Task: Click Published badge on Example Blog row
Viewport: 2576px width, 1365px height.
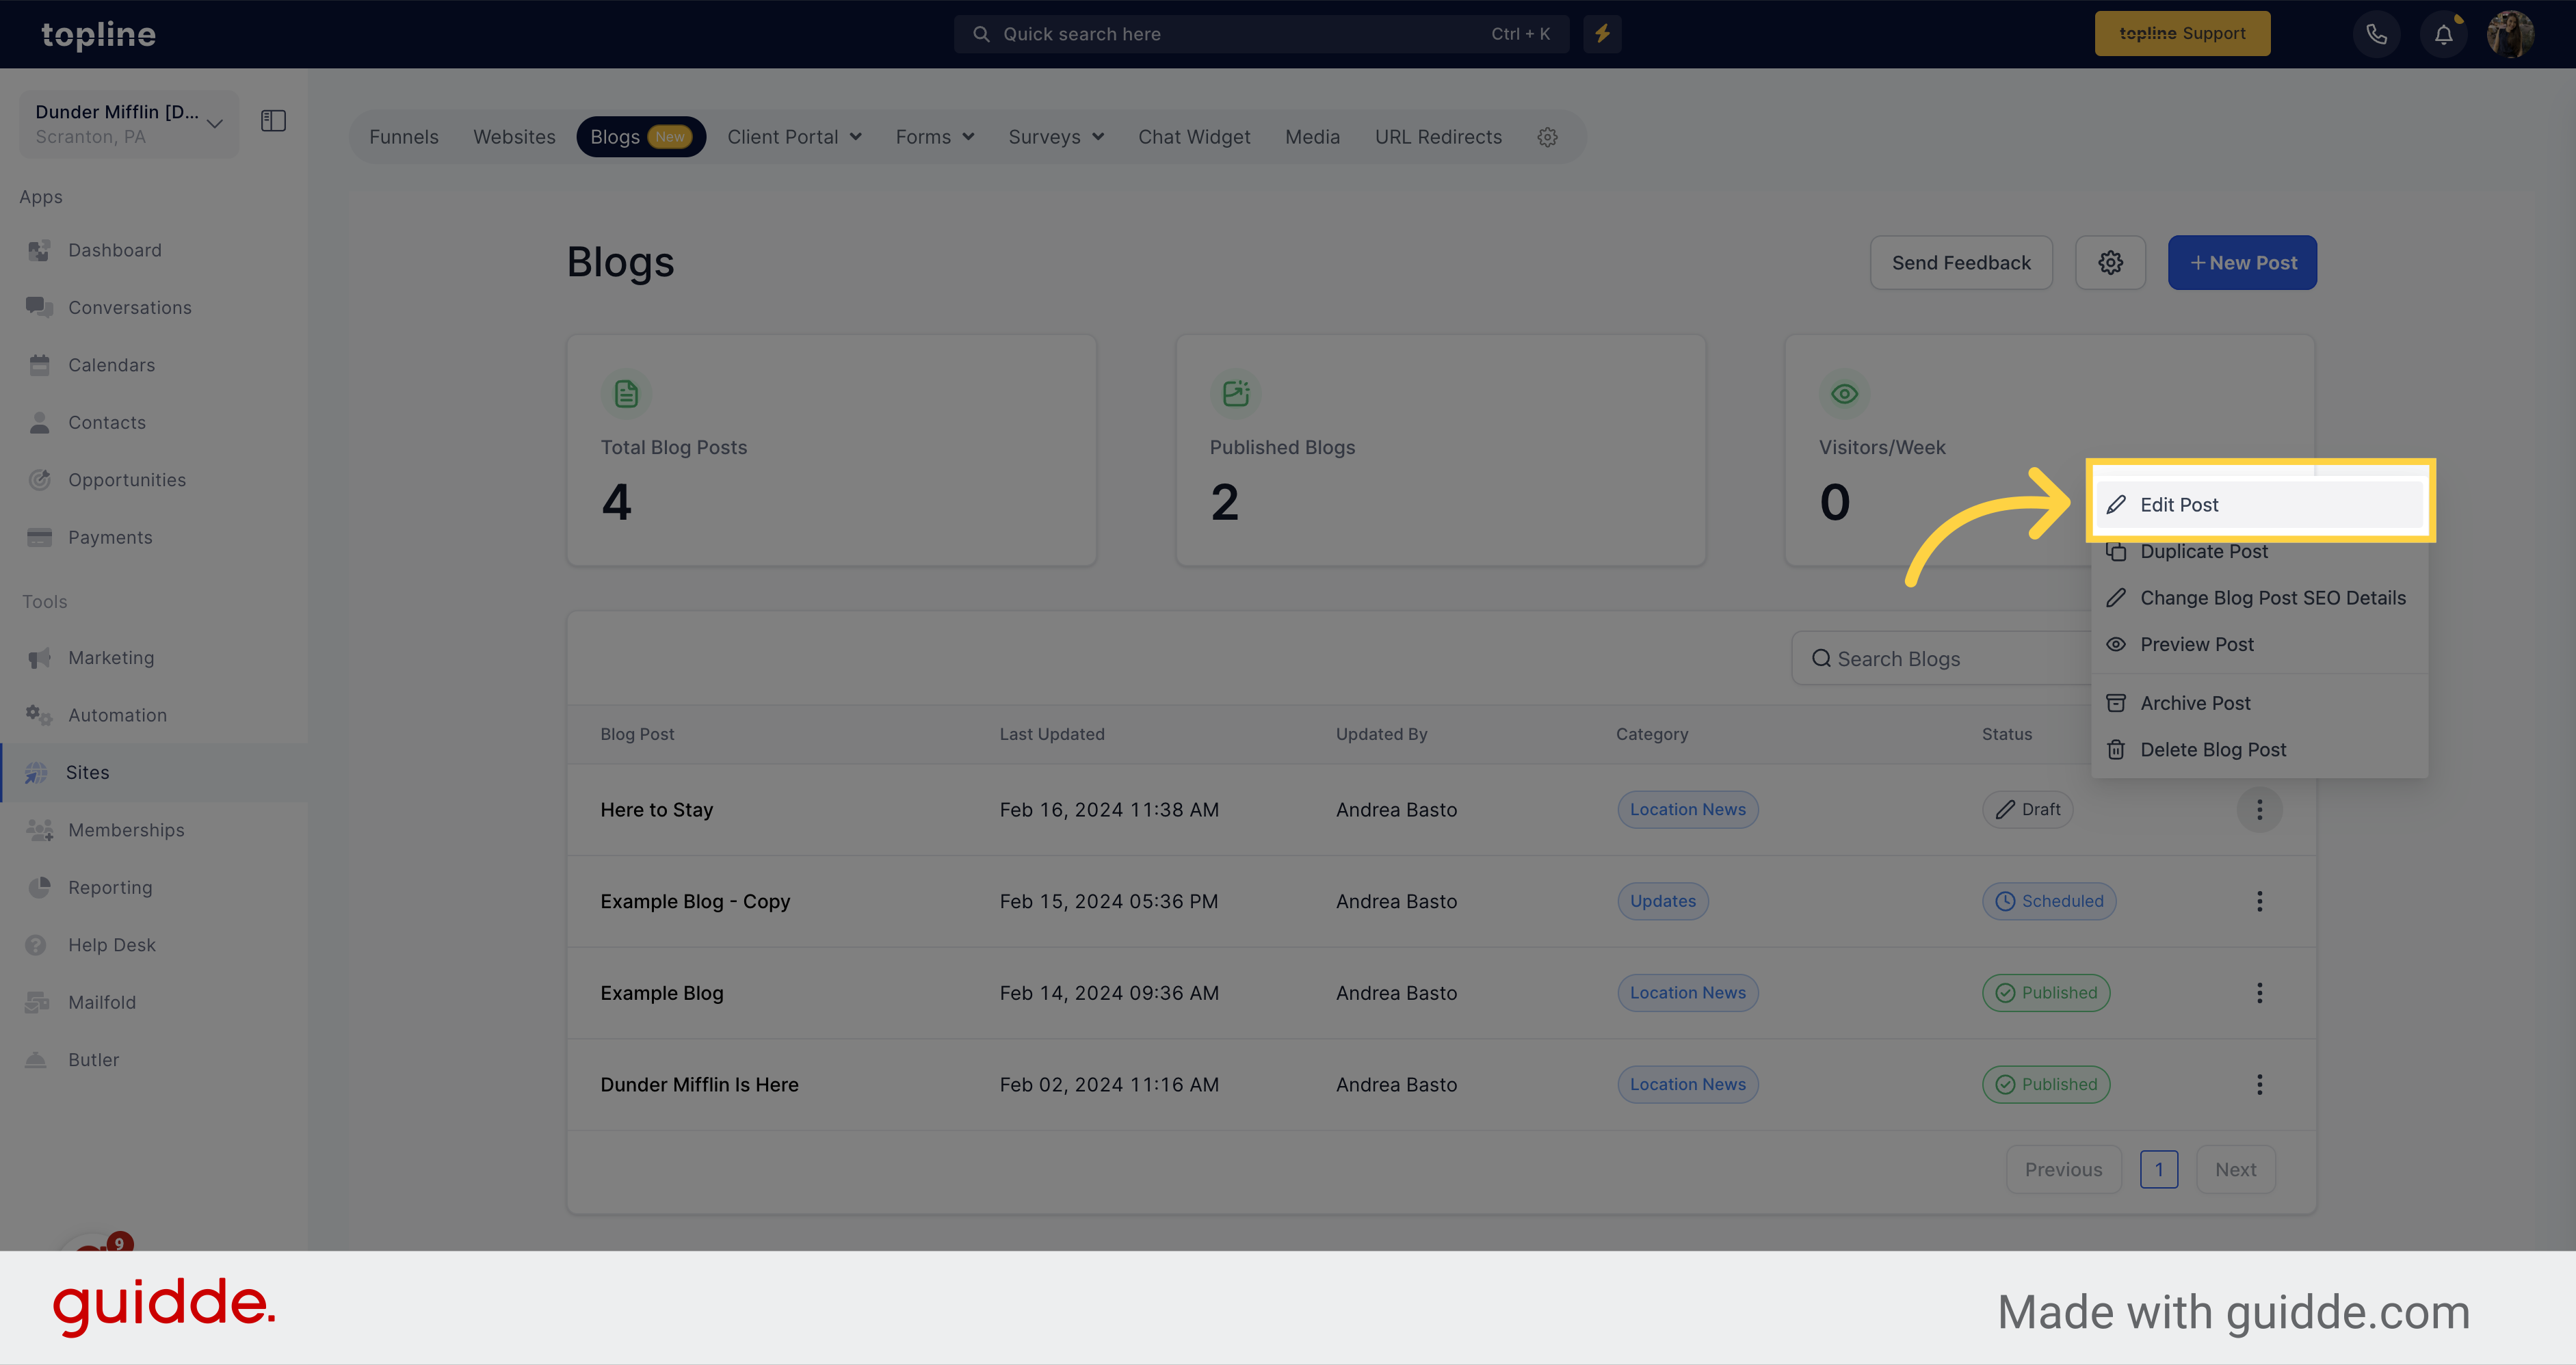Action: click(2046, 993)
